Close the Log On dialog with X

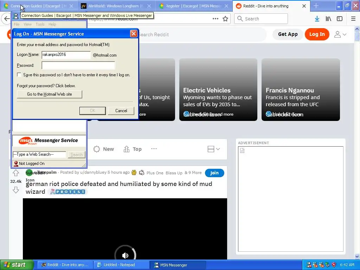click(133, 34)
